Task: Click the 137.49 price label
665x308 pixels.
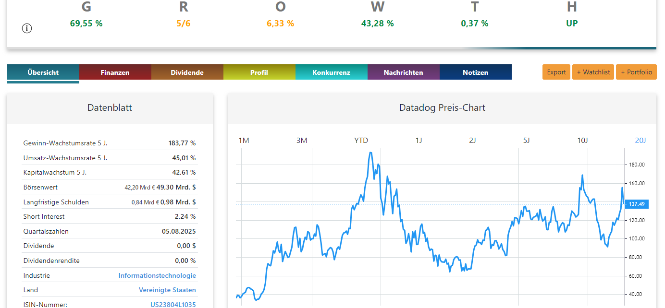Action: pos(637,204)
